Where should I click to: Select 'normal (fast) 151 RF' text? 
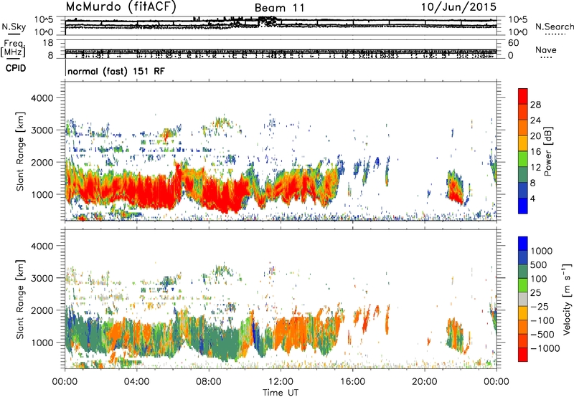pyautogui.click(x=116, y=71)
